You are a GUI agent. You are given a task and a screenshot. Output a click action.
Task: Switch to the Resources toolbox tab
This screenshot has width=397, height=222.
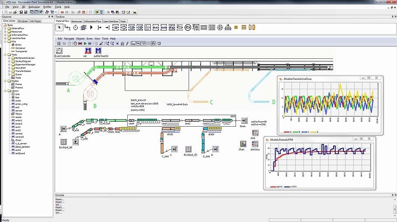pyautogui.click(x=77, y=21)
